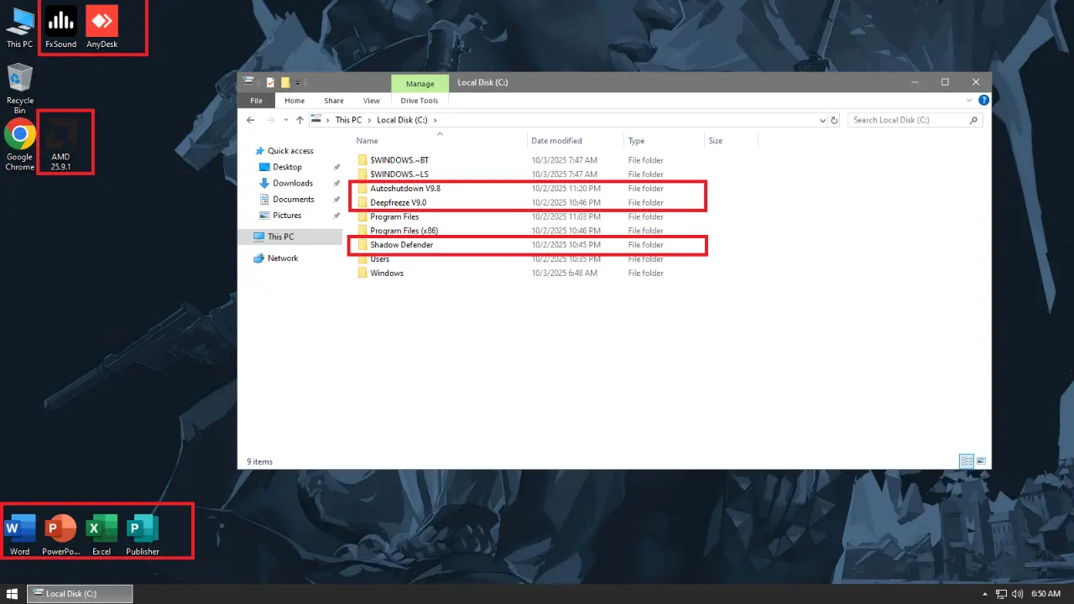Switch to Large icons view layout
Viewport: 1074px width, 604px height.
coord(981,461)
